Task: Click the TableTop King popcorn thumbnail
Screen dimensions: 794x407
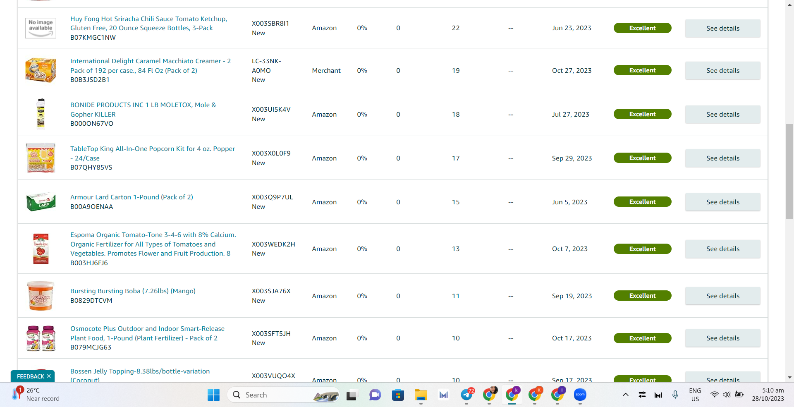Action: coord(41,158)
